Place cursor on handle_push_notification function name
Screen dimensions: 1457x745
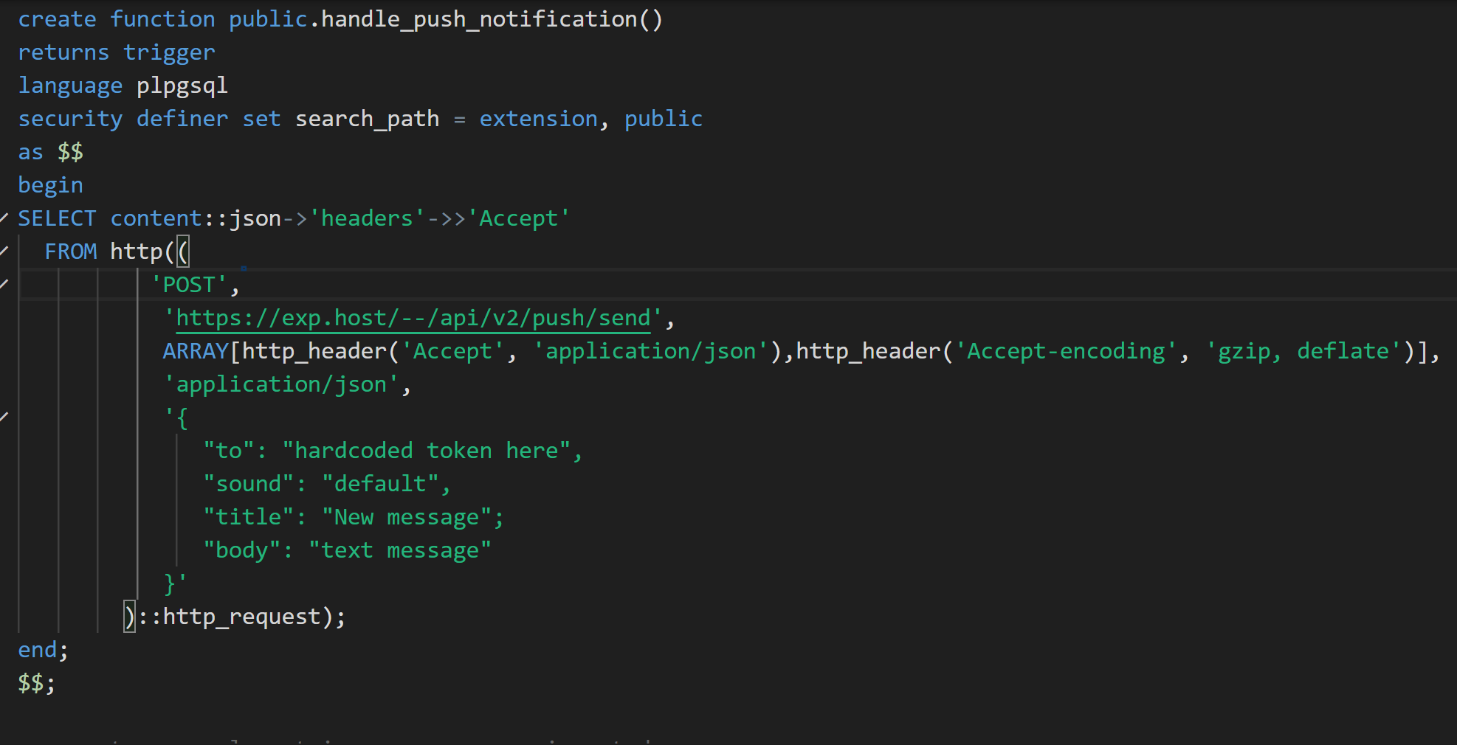tap(479, 19)
